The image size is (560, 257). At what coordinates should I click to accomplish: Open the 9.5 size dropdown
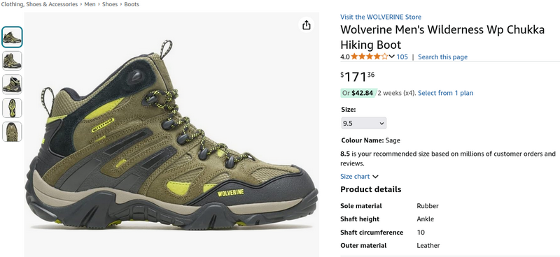click(363, 124)
